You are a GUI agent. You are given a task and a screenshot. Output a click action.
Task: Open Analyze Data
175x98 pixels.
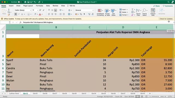153,12
